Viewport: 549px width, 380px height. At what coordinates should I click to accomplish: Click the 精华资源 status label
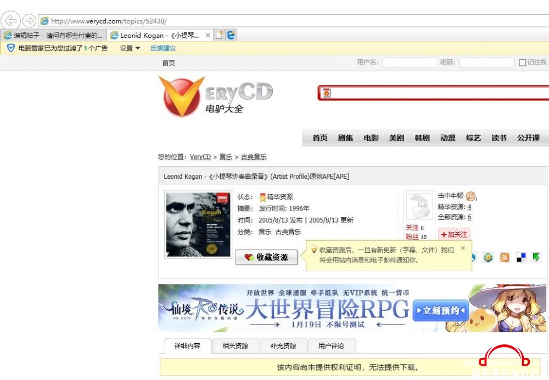tap(276, 197)
